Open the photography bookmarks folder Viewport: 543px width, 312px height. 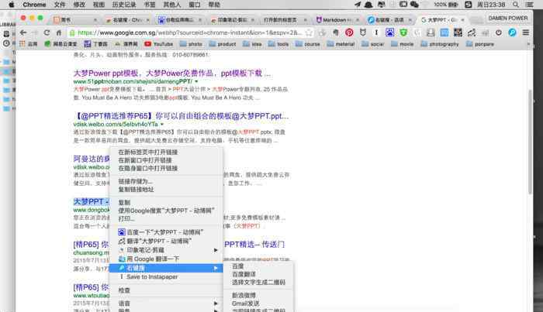coord(440,44)
